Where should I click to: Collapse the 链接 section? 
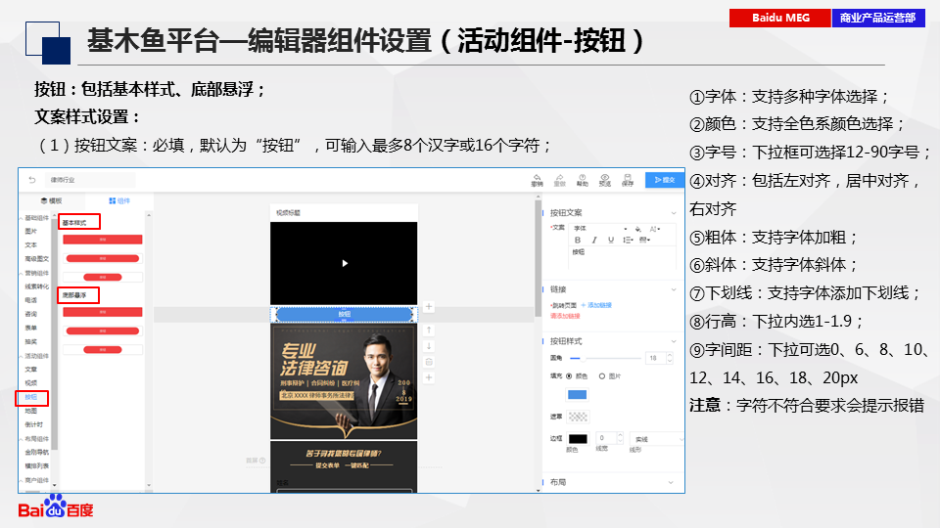tap(674, 289)
